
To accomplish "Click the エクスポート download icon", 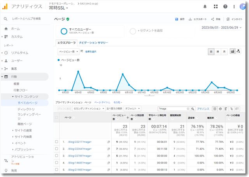I will 190,19.
